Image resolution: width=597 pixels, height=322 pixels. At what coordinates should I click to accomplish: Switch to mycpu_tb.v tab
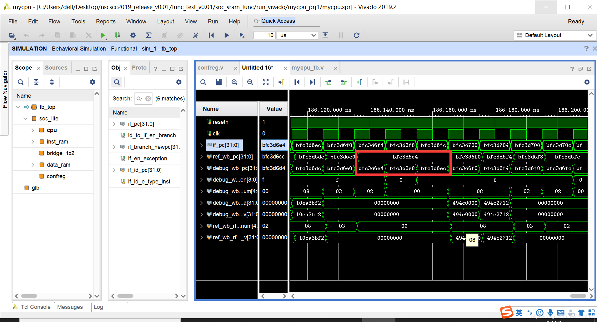(308, 68)
